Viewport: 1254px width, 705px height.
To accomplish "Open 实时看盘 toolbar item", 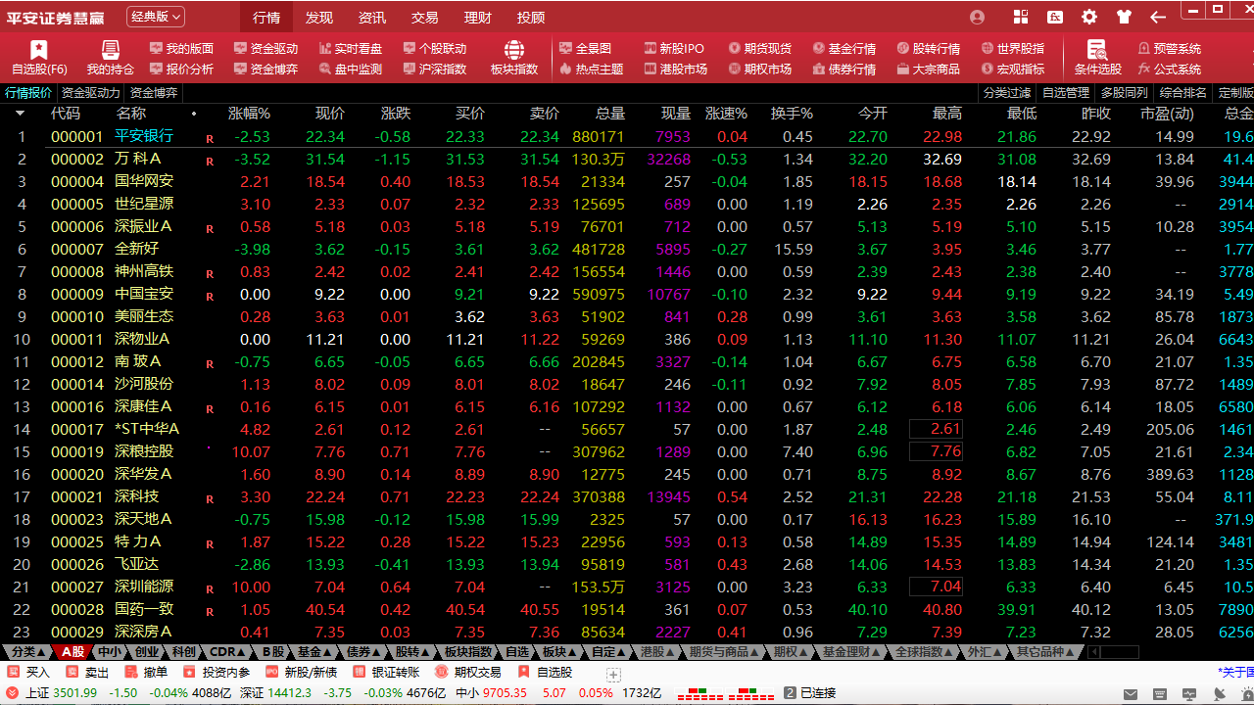I will (x=350, y=48).
